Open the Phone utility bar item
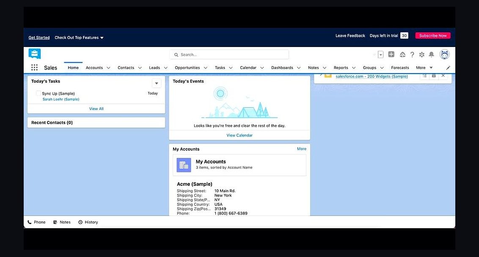 point(36,222)
